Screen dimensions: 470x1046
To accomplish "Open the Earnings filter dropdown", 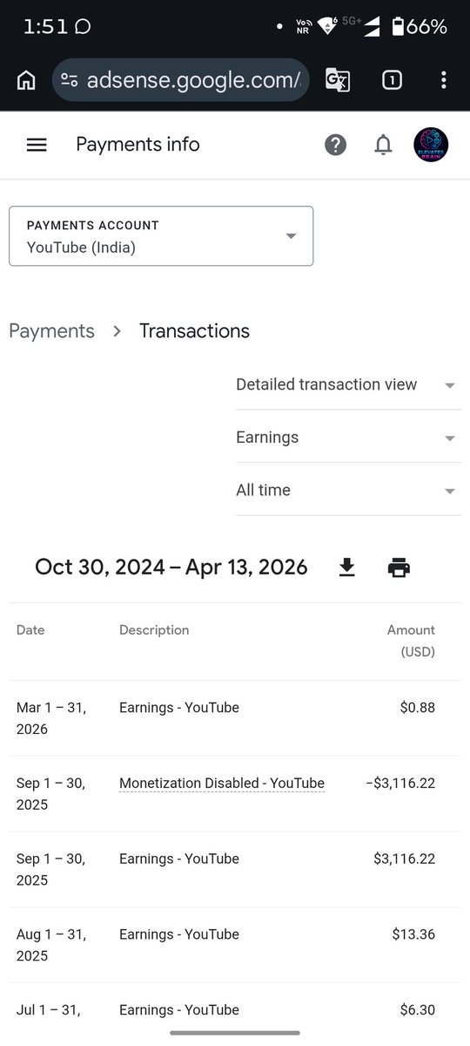I will pos(346,438).
